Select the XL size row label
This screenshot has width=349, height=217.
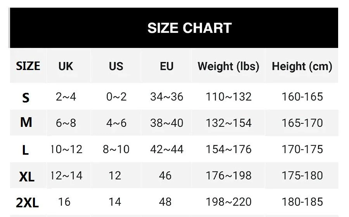pyautogui.click(x=27, y=176)
